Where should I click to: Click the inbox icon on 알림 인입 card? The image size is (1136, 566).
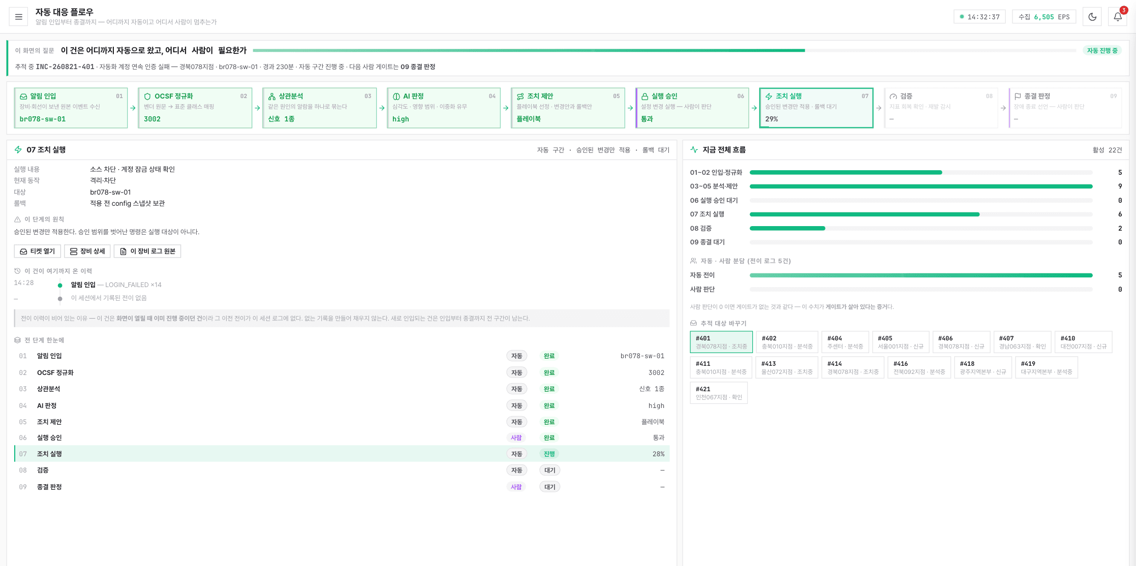pyautogui.click(x=23, y=97)
